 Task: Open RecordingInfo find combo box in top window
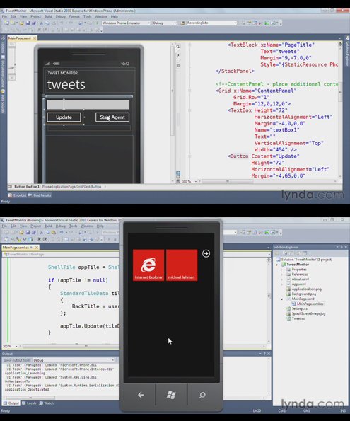tap(211, 23)
